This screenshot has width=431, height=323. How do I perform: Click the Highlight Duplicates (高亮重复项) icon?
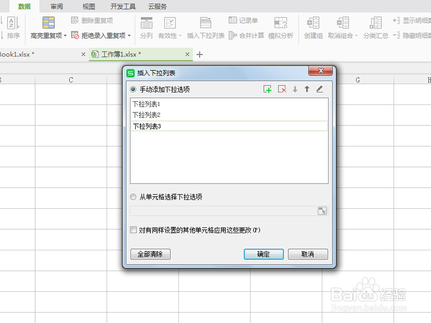(x=48, y=23)
